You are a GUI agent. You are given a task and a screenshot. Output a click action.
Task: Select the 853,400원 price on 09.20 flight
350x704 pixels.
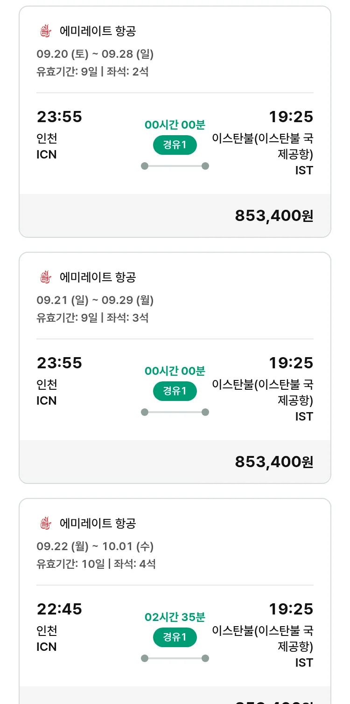coord(274,215)
